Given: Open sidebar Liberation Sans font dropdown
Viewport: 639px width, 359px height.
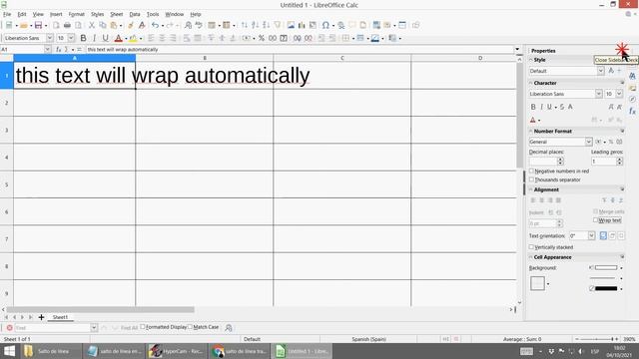Looking at the screenshot, I should (x=599, y=94).
